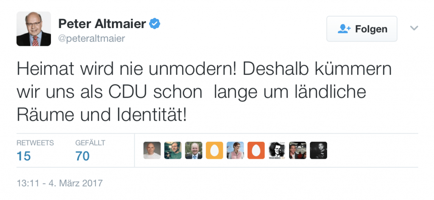434x200 pixels.
Task: Open the eighth liker avatar with stadium background
Action: coord(298,150)
